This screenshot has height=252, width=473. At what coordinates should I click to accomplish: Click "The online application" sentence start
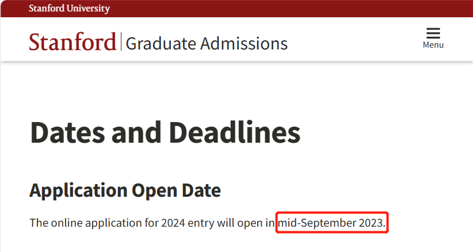pyautogui.click(x=77, y=223)
